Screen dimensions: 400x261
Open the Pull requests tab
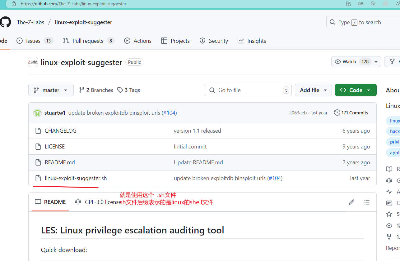point(89,41)
